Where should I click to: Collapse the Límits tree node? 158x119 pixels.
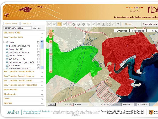(x=4, y=42)
